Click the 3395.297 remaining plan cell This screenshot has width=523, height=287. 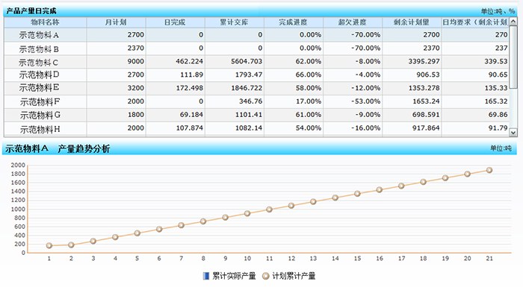[x=411, y=62]
